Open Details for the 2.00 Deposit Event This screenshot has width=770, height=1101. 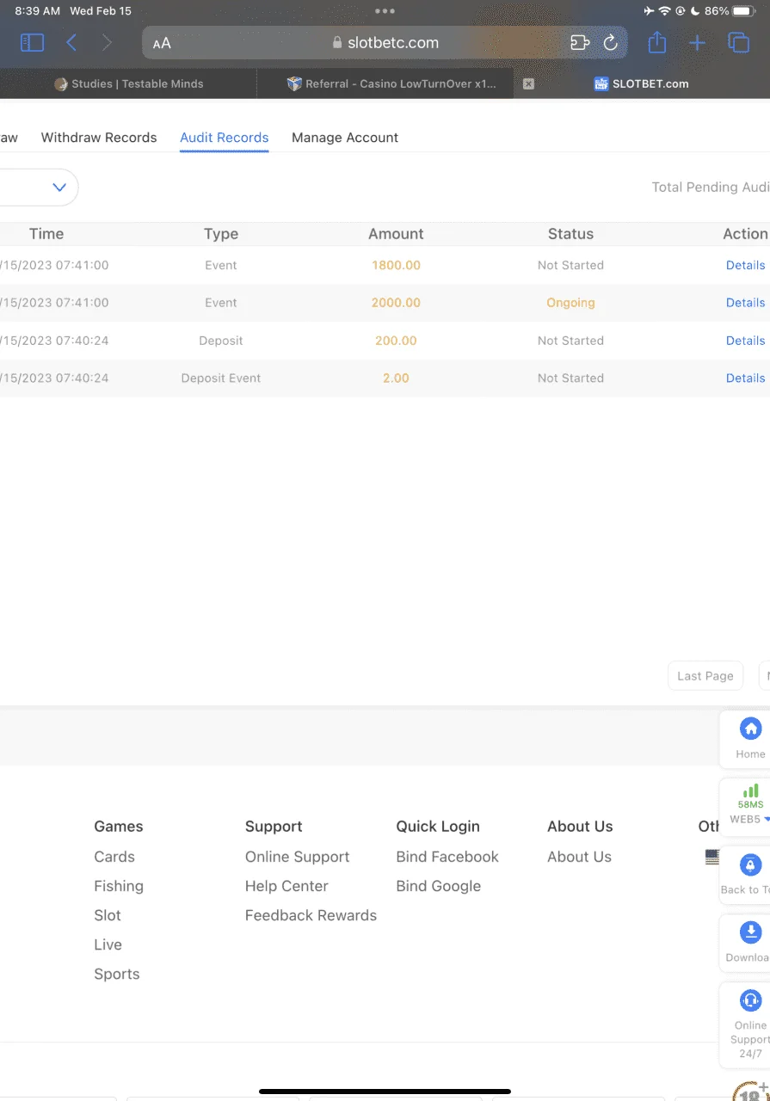click(745, 378)
